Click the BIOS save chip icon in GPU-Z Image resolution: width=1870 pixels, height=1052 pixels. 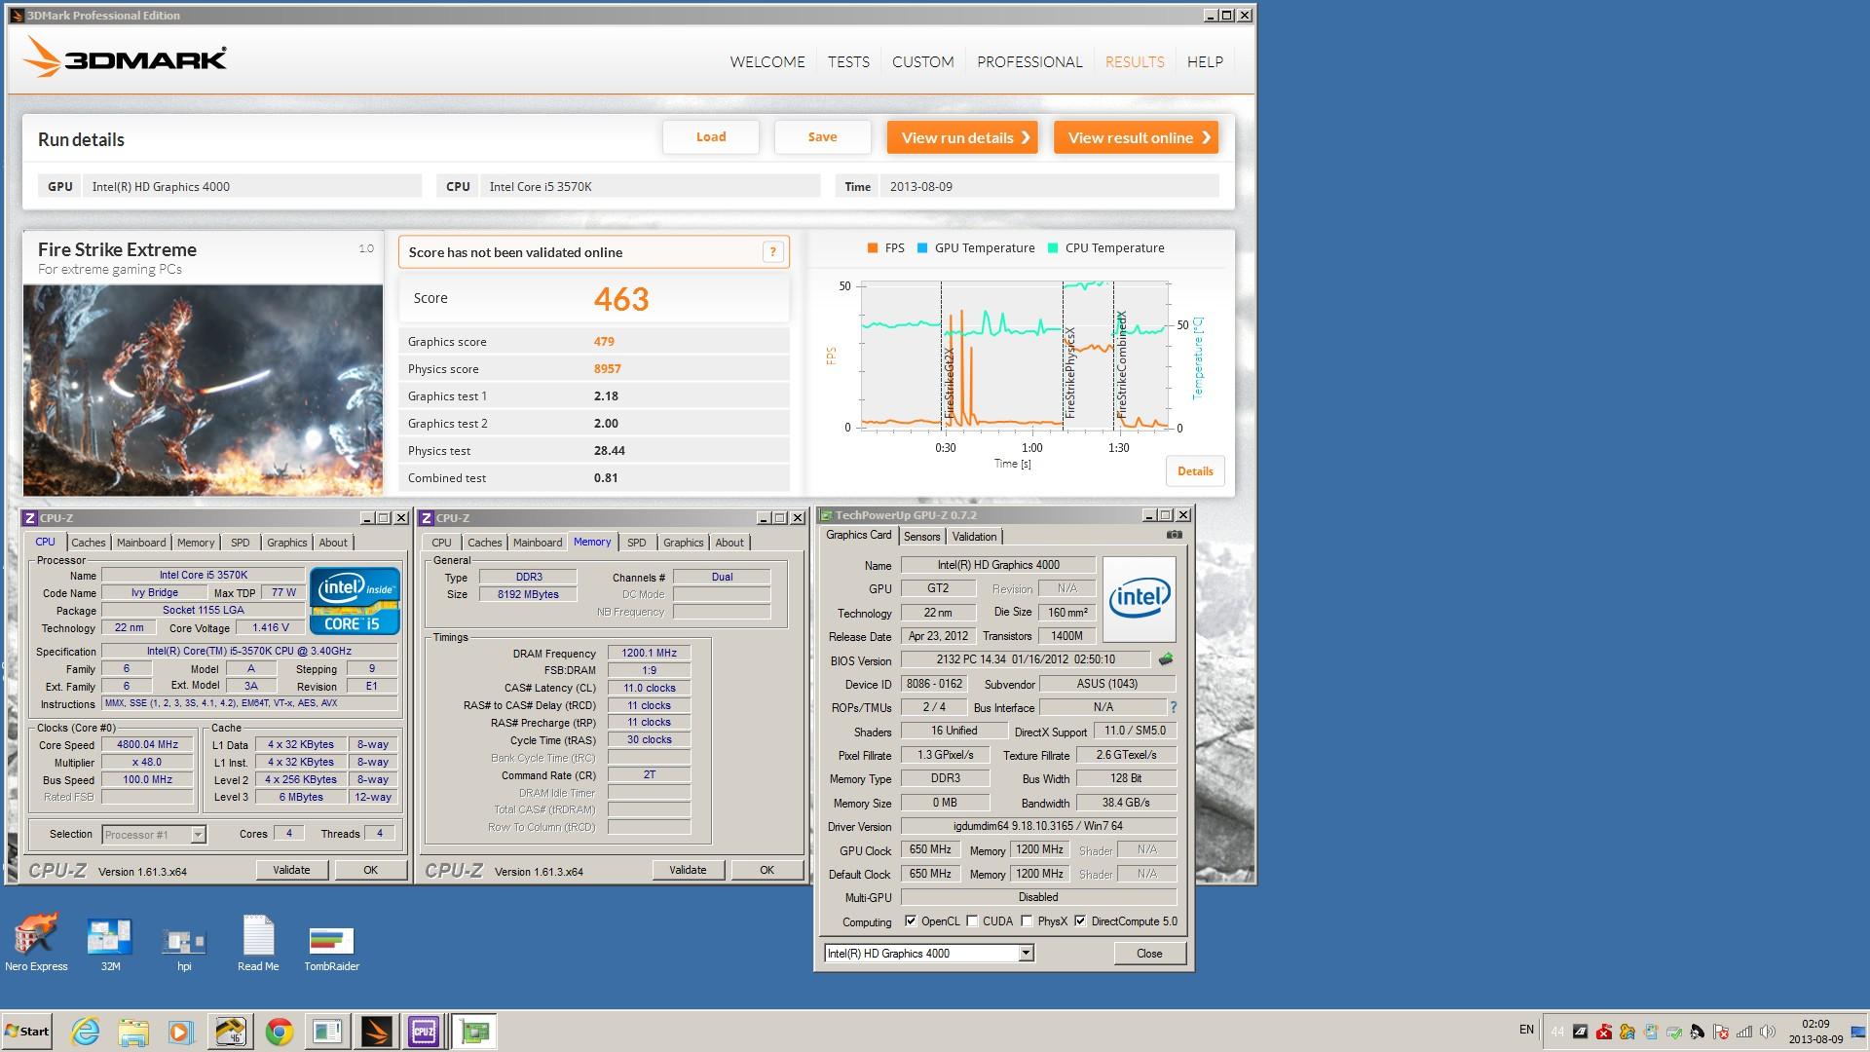click(x=1166, y=659)
